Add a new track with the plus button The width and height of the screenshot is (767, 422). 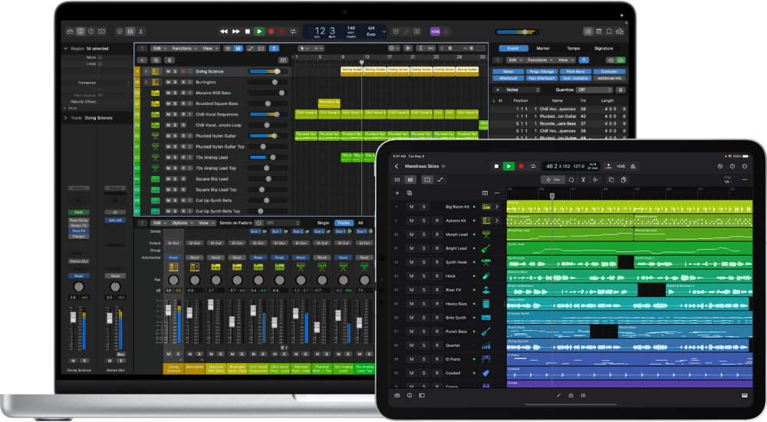click(x=142, y=60)
